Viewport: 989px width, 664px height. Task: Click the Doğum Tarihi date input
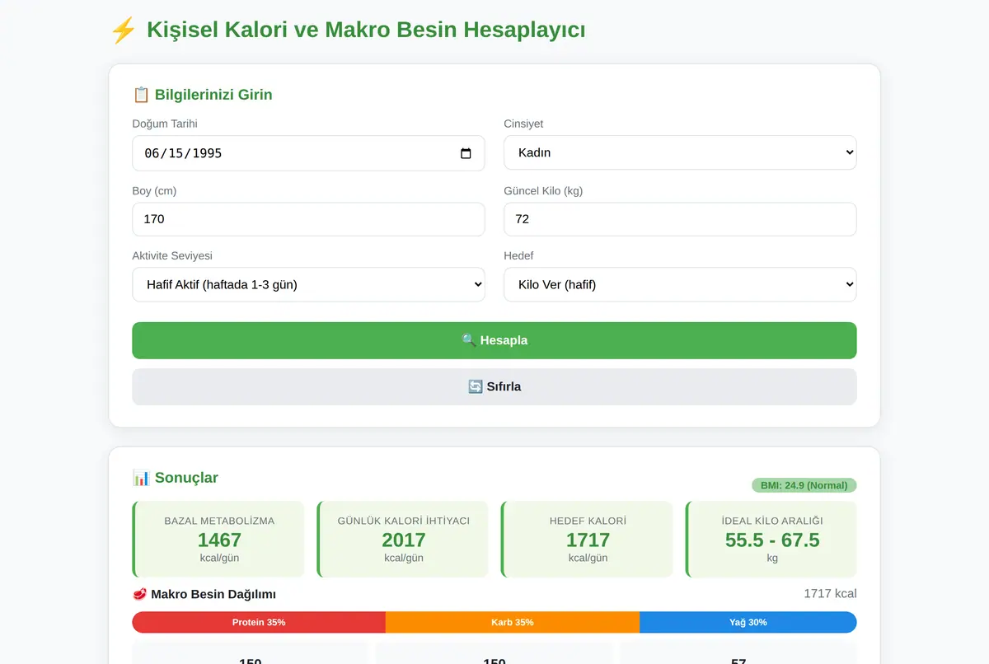[x=308, y=153]
